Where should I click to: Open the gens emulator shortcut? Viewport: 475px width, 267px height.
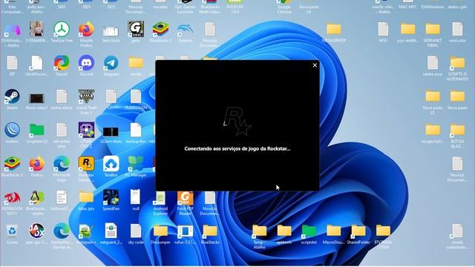click(x=136, y=30)
